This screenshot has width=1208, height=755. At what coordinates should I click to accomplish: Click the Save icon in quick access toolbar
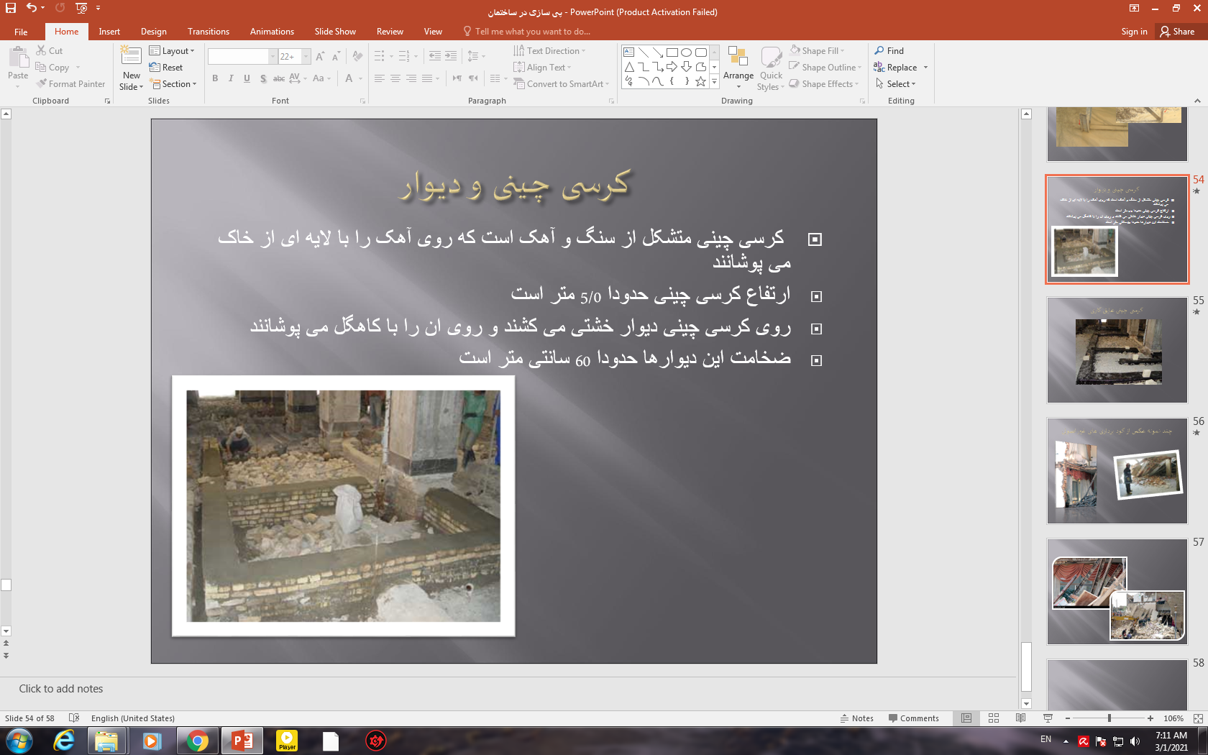(11, 8)
